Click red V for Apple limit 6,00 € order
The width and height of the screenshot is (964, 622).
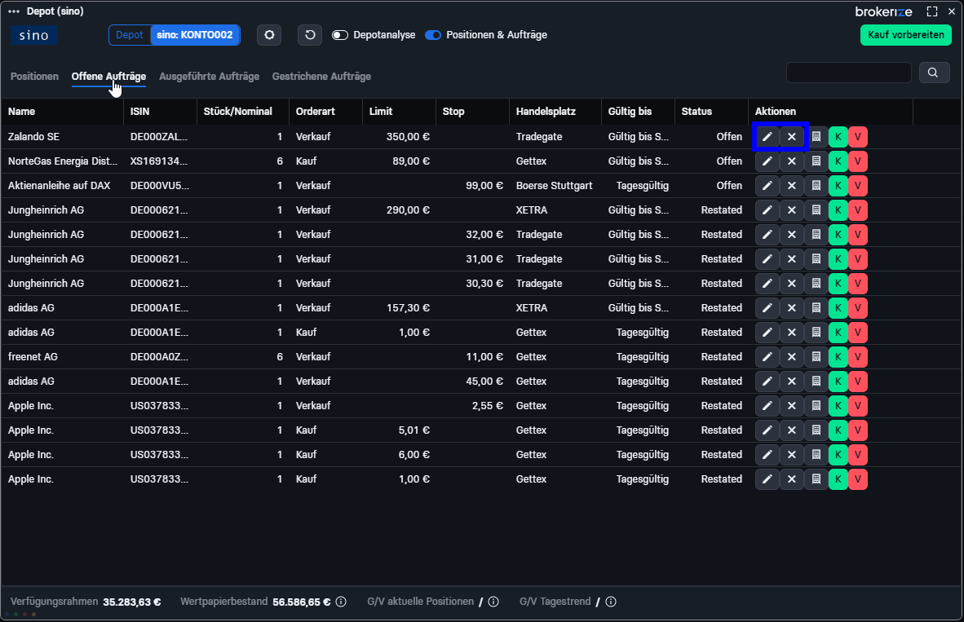click(x=858, y=455)
